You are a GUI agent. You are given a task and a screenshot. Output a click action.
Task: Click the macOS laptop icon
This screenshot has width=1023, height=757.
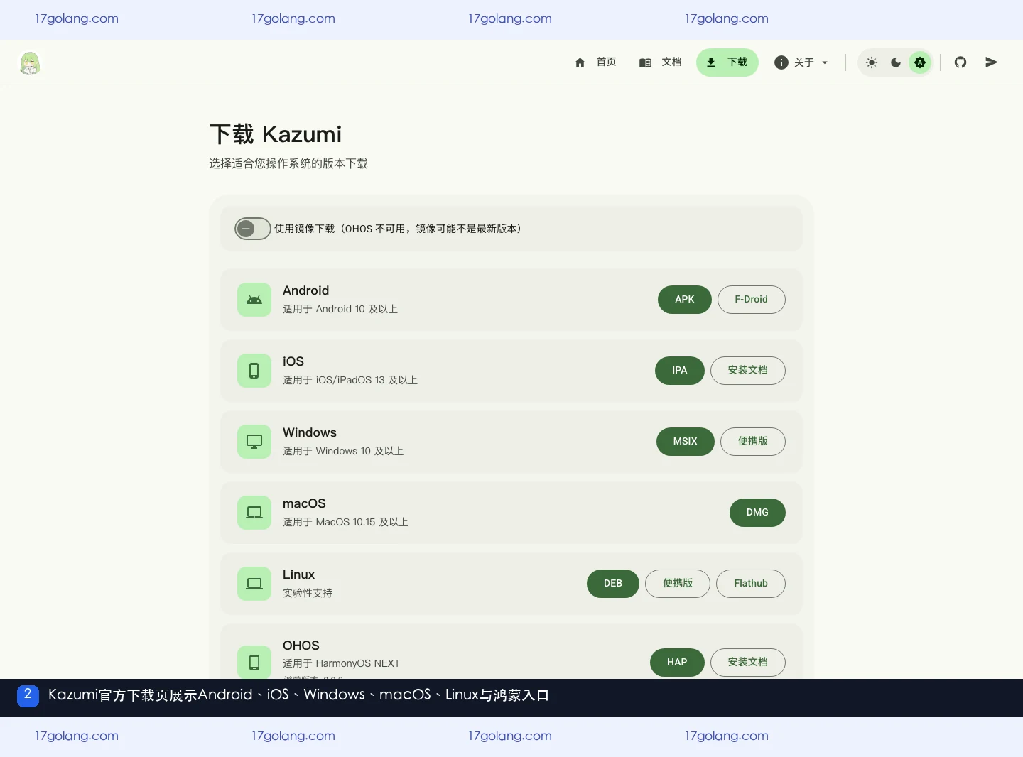(x=254, y=513)
